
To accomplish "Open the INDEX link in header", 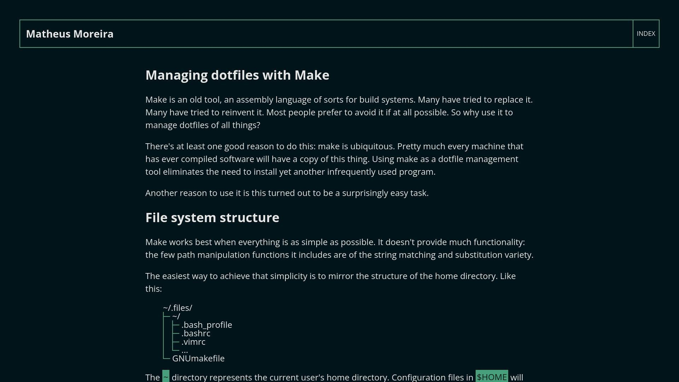I will pyautogui.click(x=646, y=34).
